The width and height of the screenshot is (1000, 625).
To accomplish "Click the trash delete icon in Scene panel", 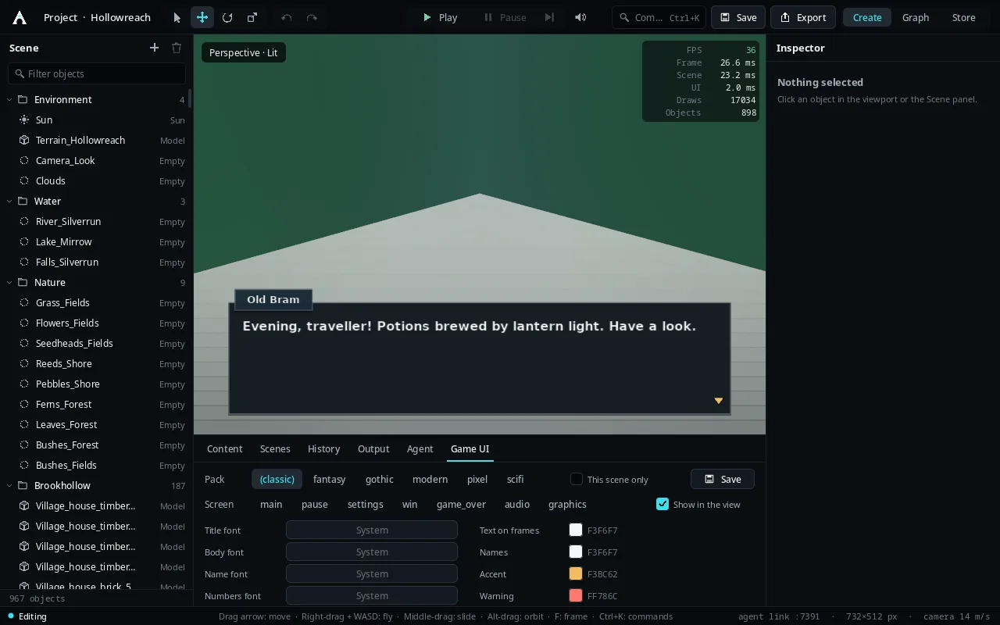I will pos(177,48).
